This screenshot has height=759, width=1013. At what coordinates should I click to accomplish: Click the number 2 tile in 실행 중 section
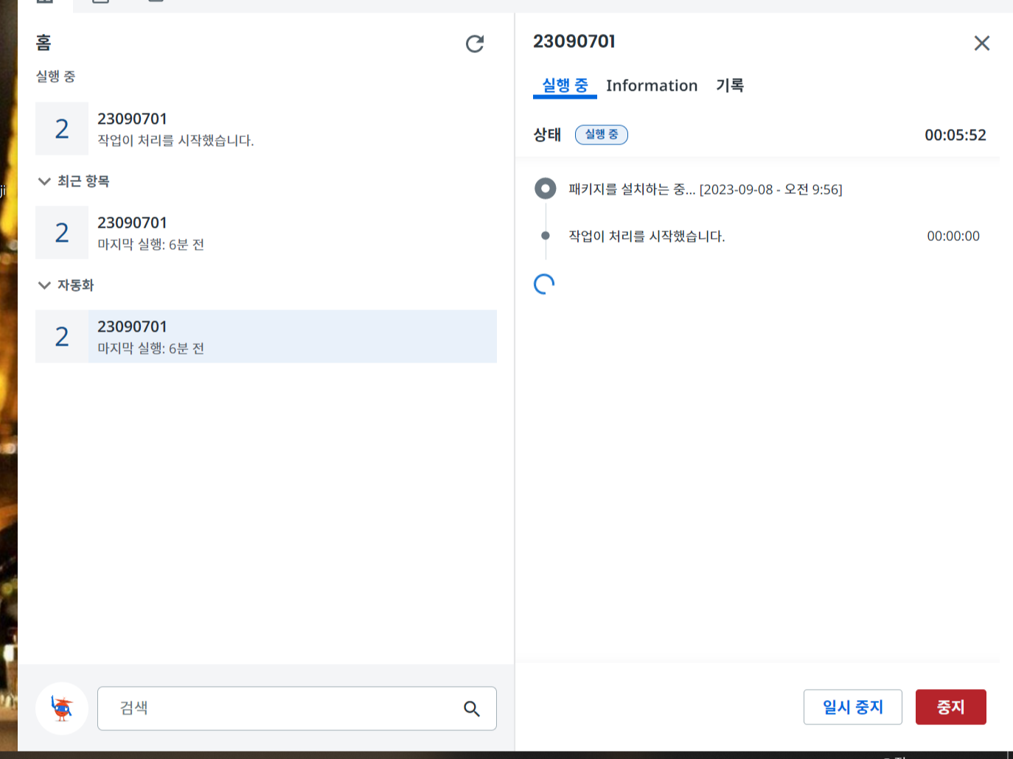(62, 129)
